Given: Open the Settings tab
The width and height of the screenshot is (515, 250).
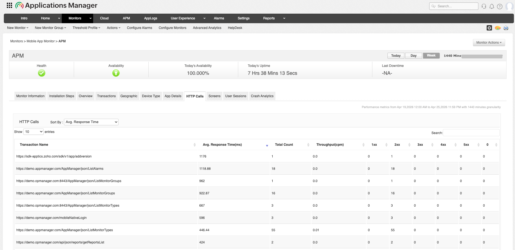Looking at the screenshot, I should (243, 18).
